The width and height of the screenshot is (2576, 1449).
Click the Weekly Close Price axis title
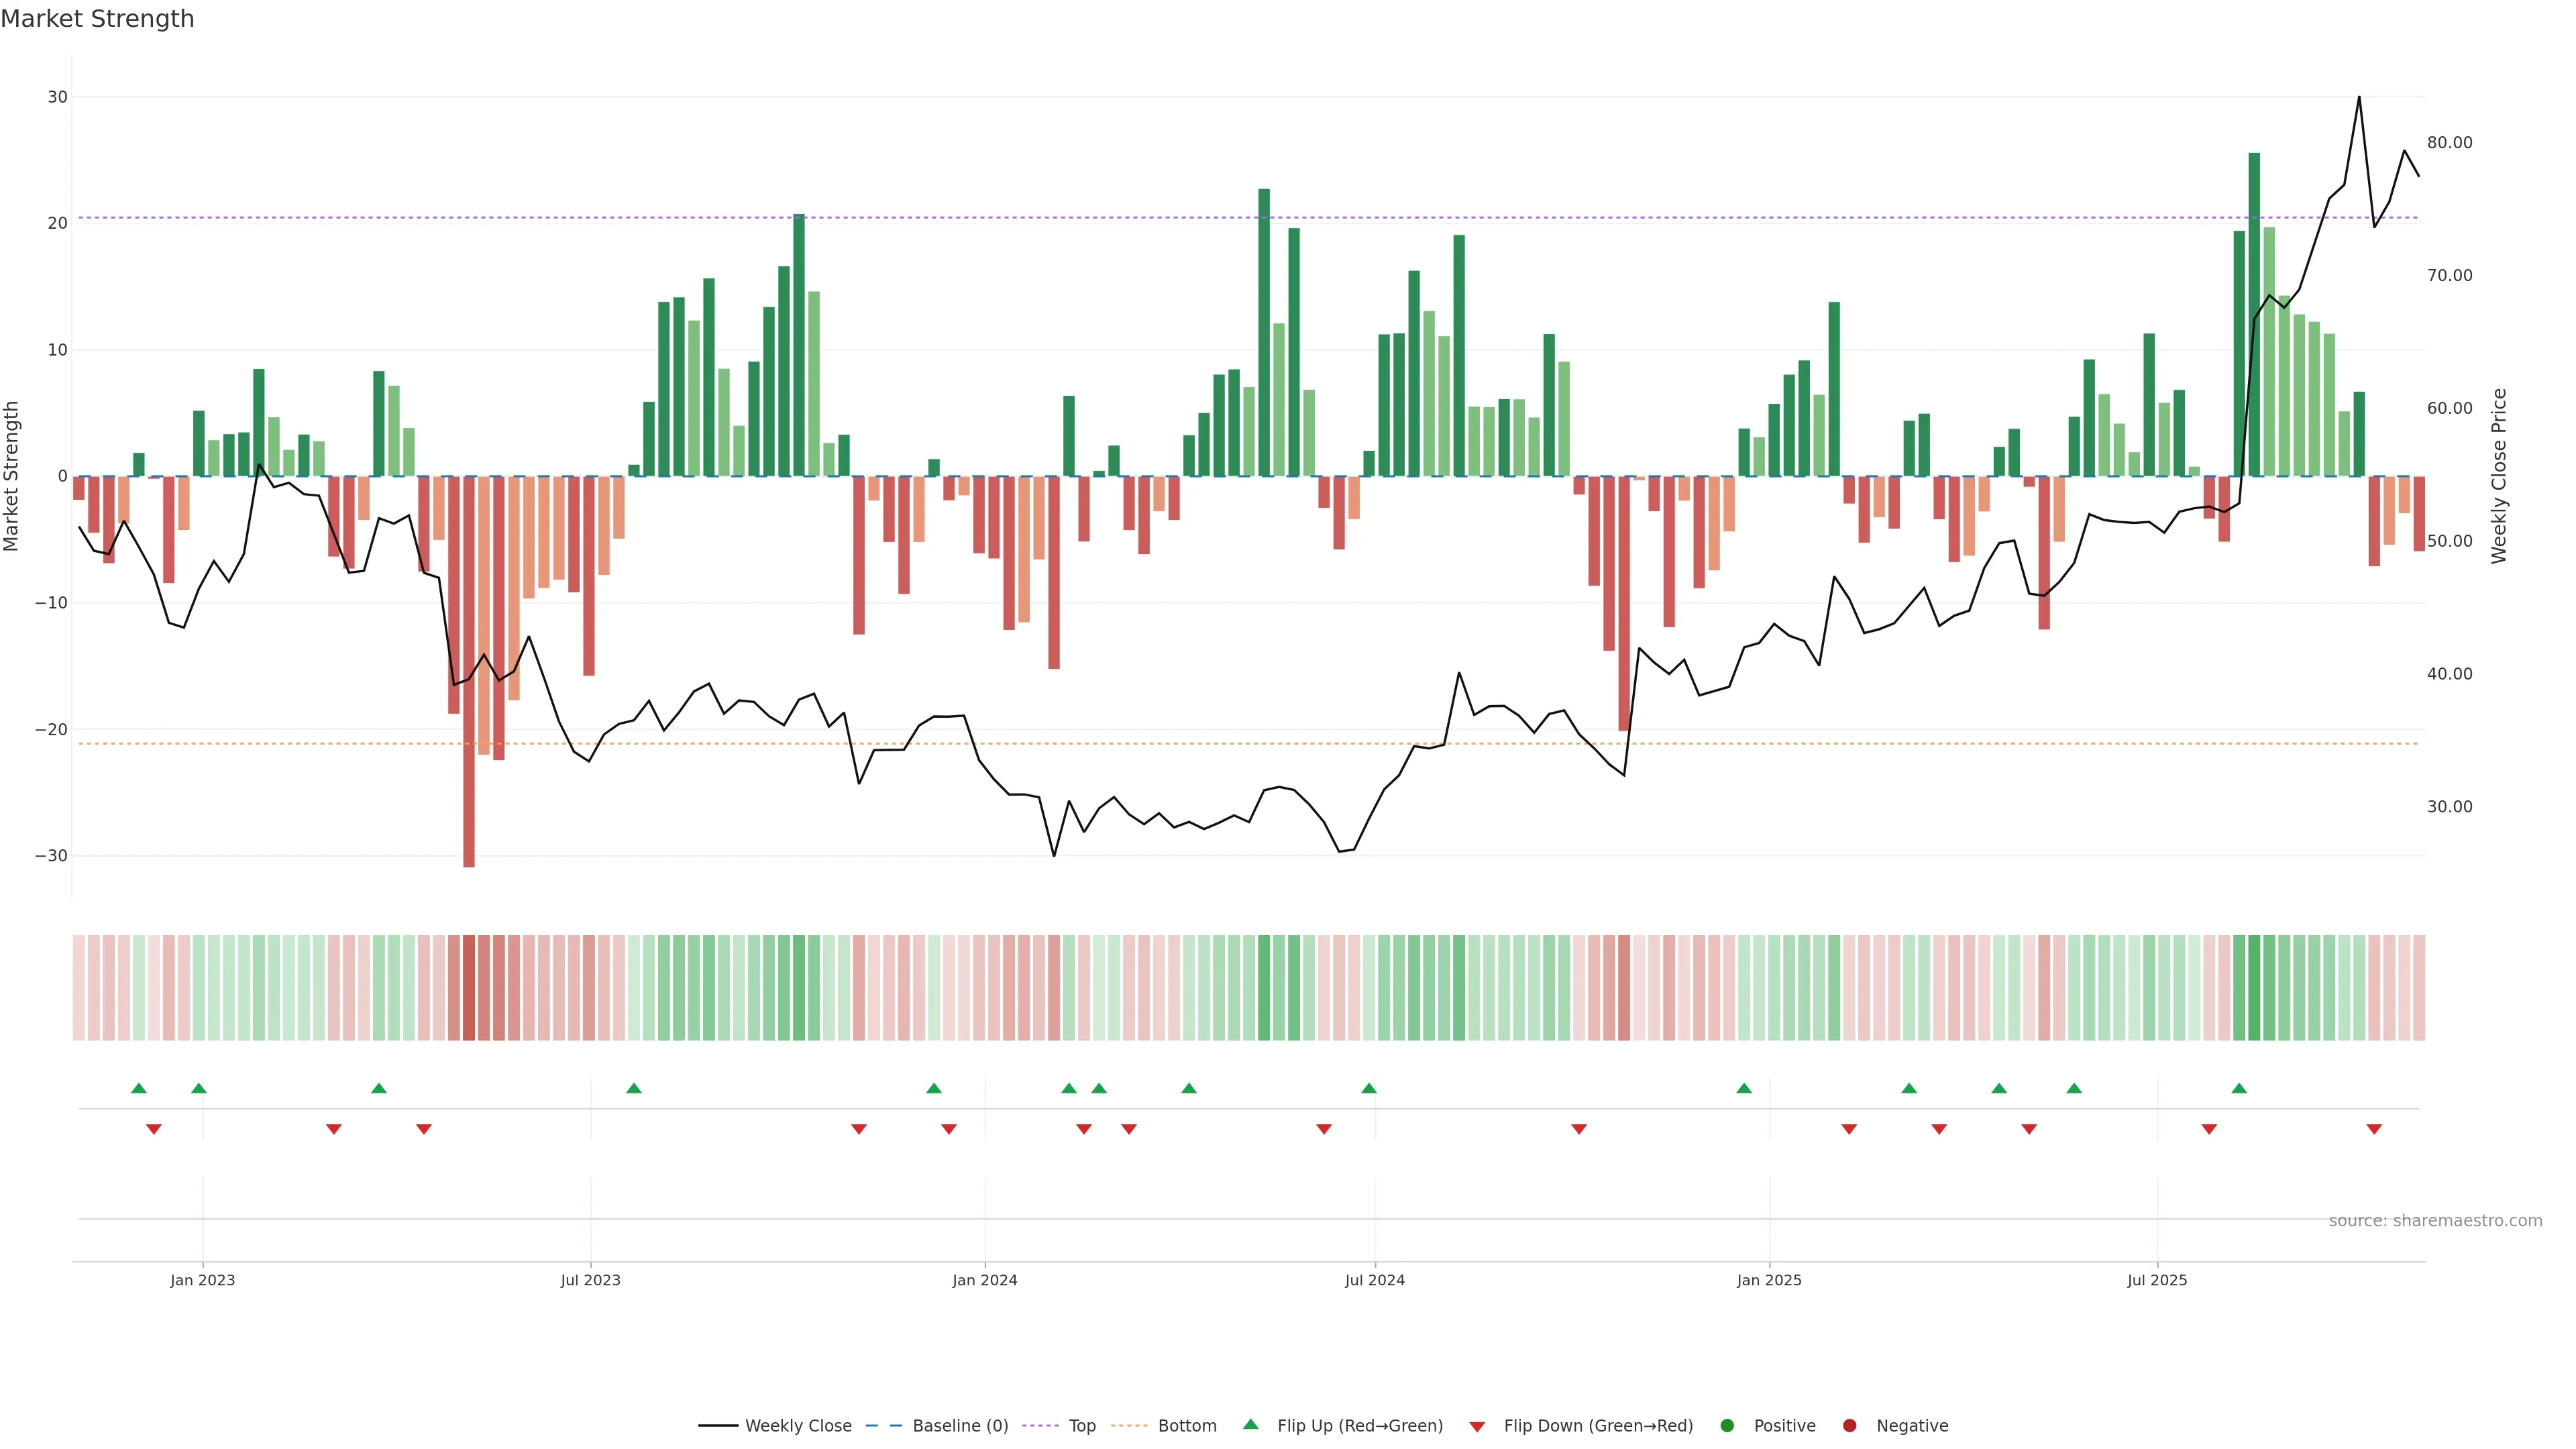click(2499, 476)
